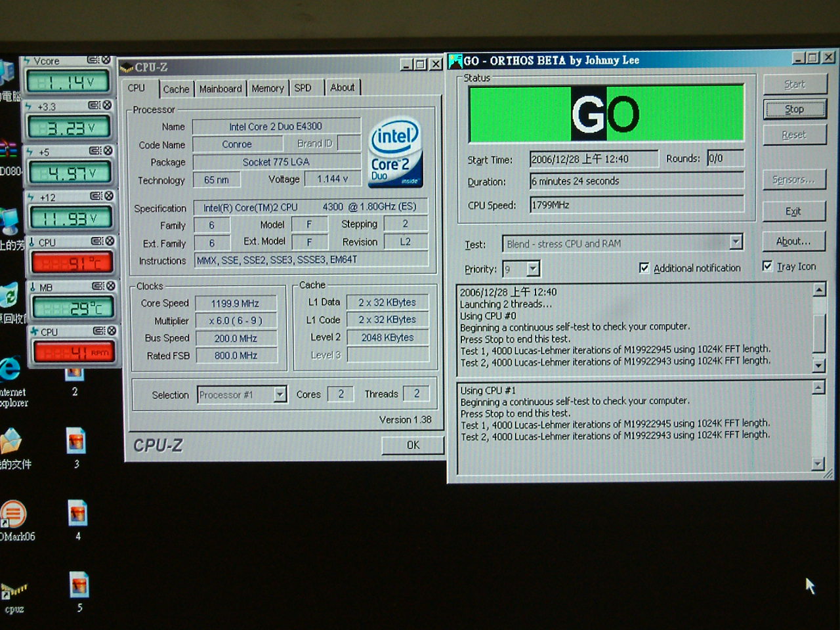Select the 3DMark06 desktop shortcut

click(x=12, y=513)
